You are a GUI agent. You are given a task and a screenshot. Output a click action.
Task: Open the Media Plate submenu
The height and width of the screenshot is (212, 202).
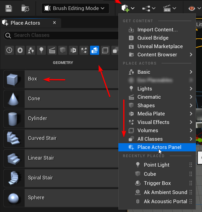pyautogui.click(x=157, y=114)
